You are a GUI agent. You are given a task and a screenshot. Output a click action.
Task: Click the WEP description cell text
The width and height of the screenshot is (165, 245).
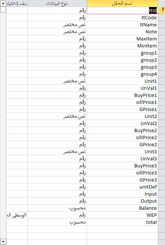coord(17,215)
